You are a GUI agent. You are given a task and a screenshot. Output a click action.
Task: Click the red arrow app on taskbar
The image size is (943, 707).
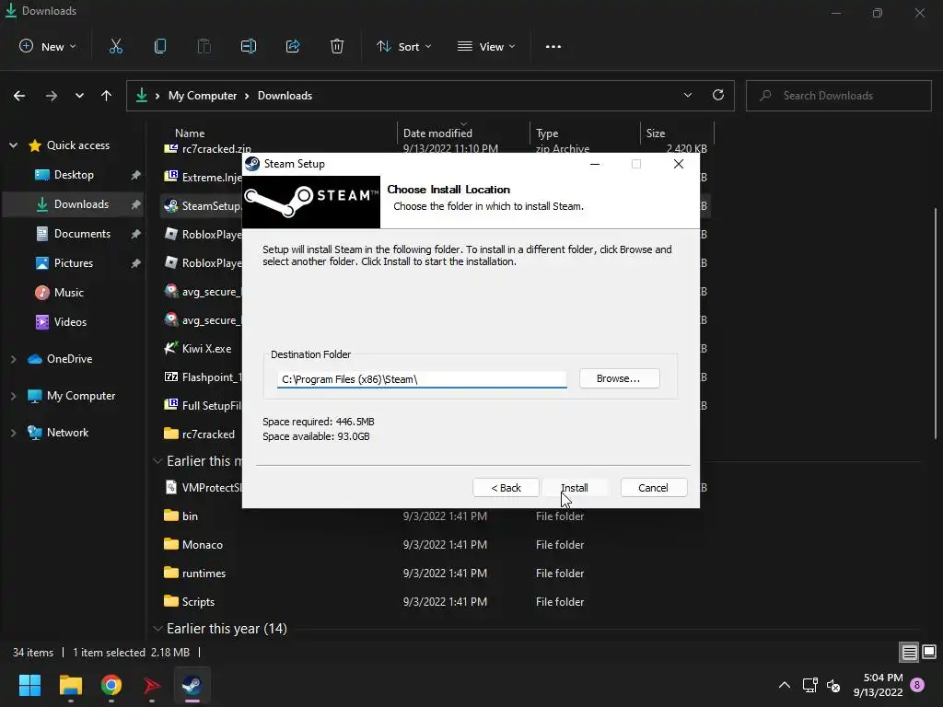pos(152,685)
